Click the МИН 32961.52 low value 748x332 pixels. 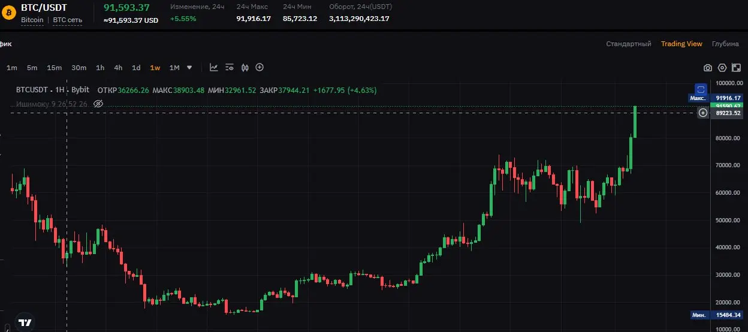232,90
